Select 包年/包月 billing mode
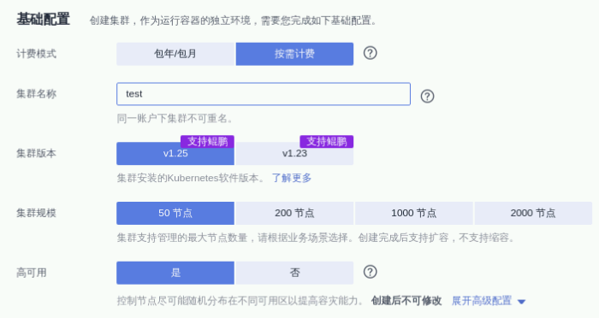Viewport: 599px width, 318px height. (175, 54)
